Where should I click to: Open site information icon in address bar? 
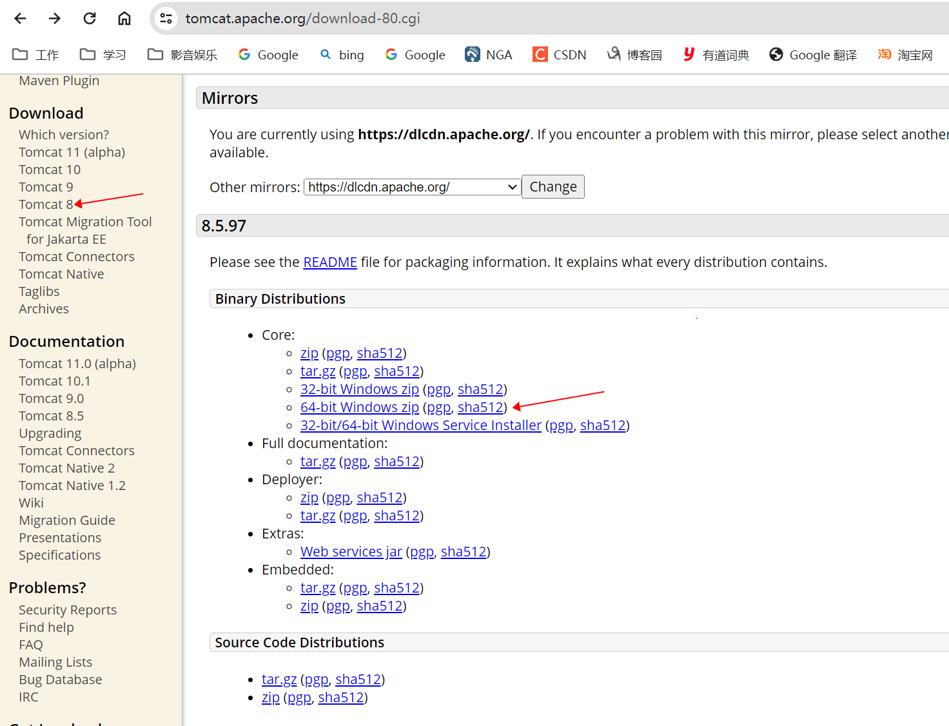point(166,18)
